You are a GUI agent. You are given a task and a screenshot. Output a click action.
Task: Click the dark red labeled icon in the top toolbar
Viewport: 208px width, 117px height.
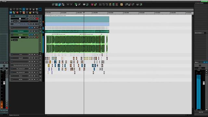point(117,5)
